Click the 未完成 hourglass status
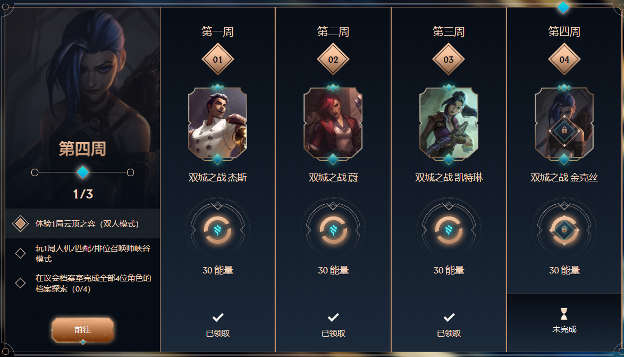The height and width of the screenshot is (357, 624). (564, 321)
